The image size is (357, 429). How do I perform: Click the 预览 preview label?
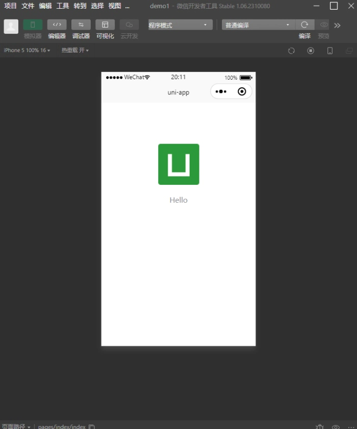(324, 36)
